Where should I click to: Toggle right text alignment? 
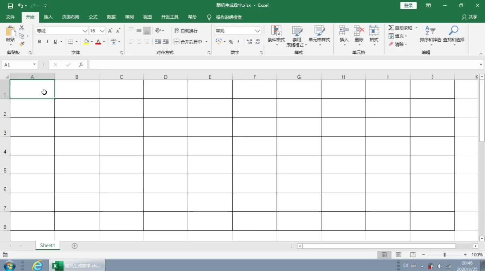146,42
